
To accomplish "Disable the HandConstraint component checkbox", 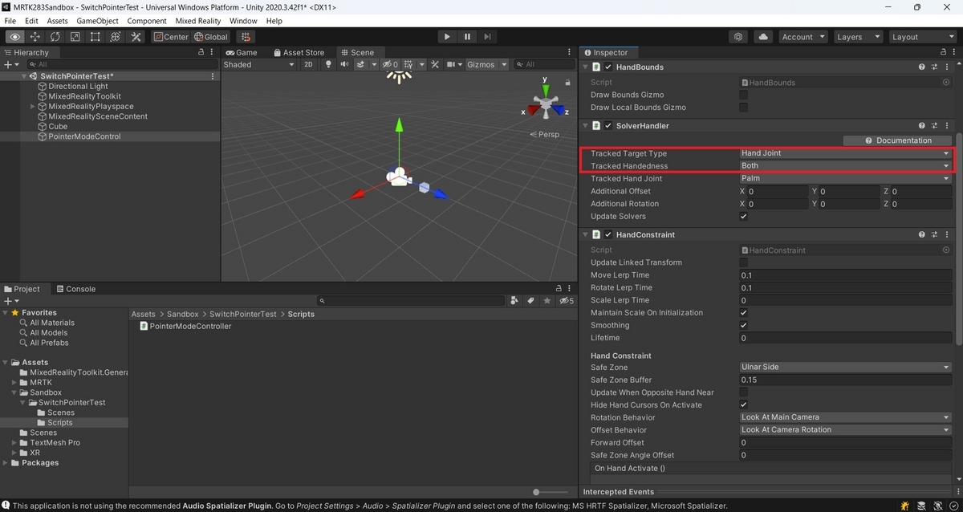I will (608, 235).
